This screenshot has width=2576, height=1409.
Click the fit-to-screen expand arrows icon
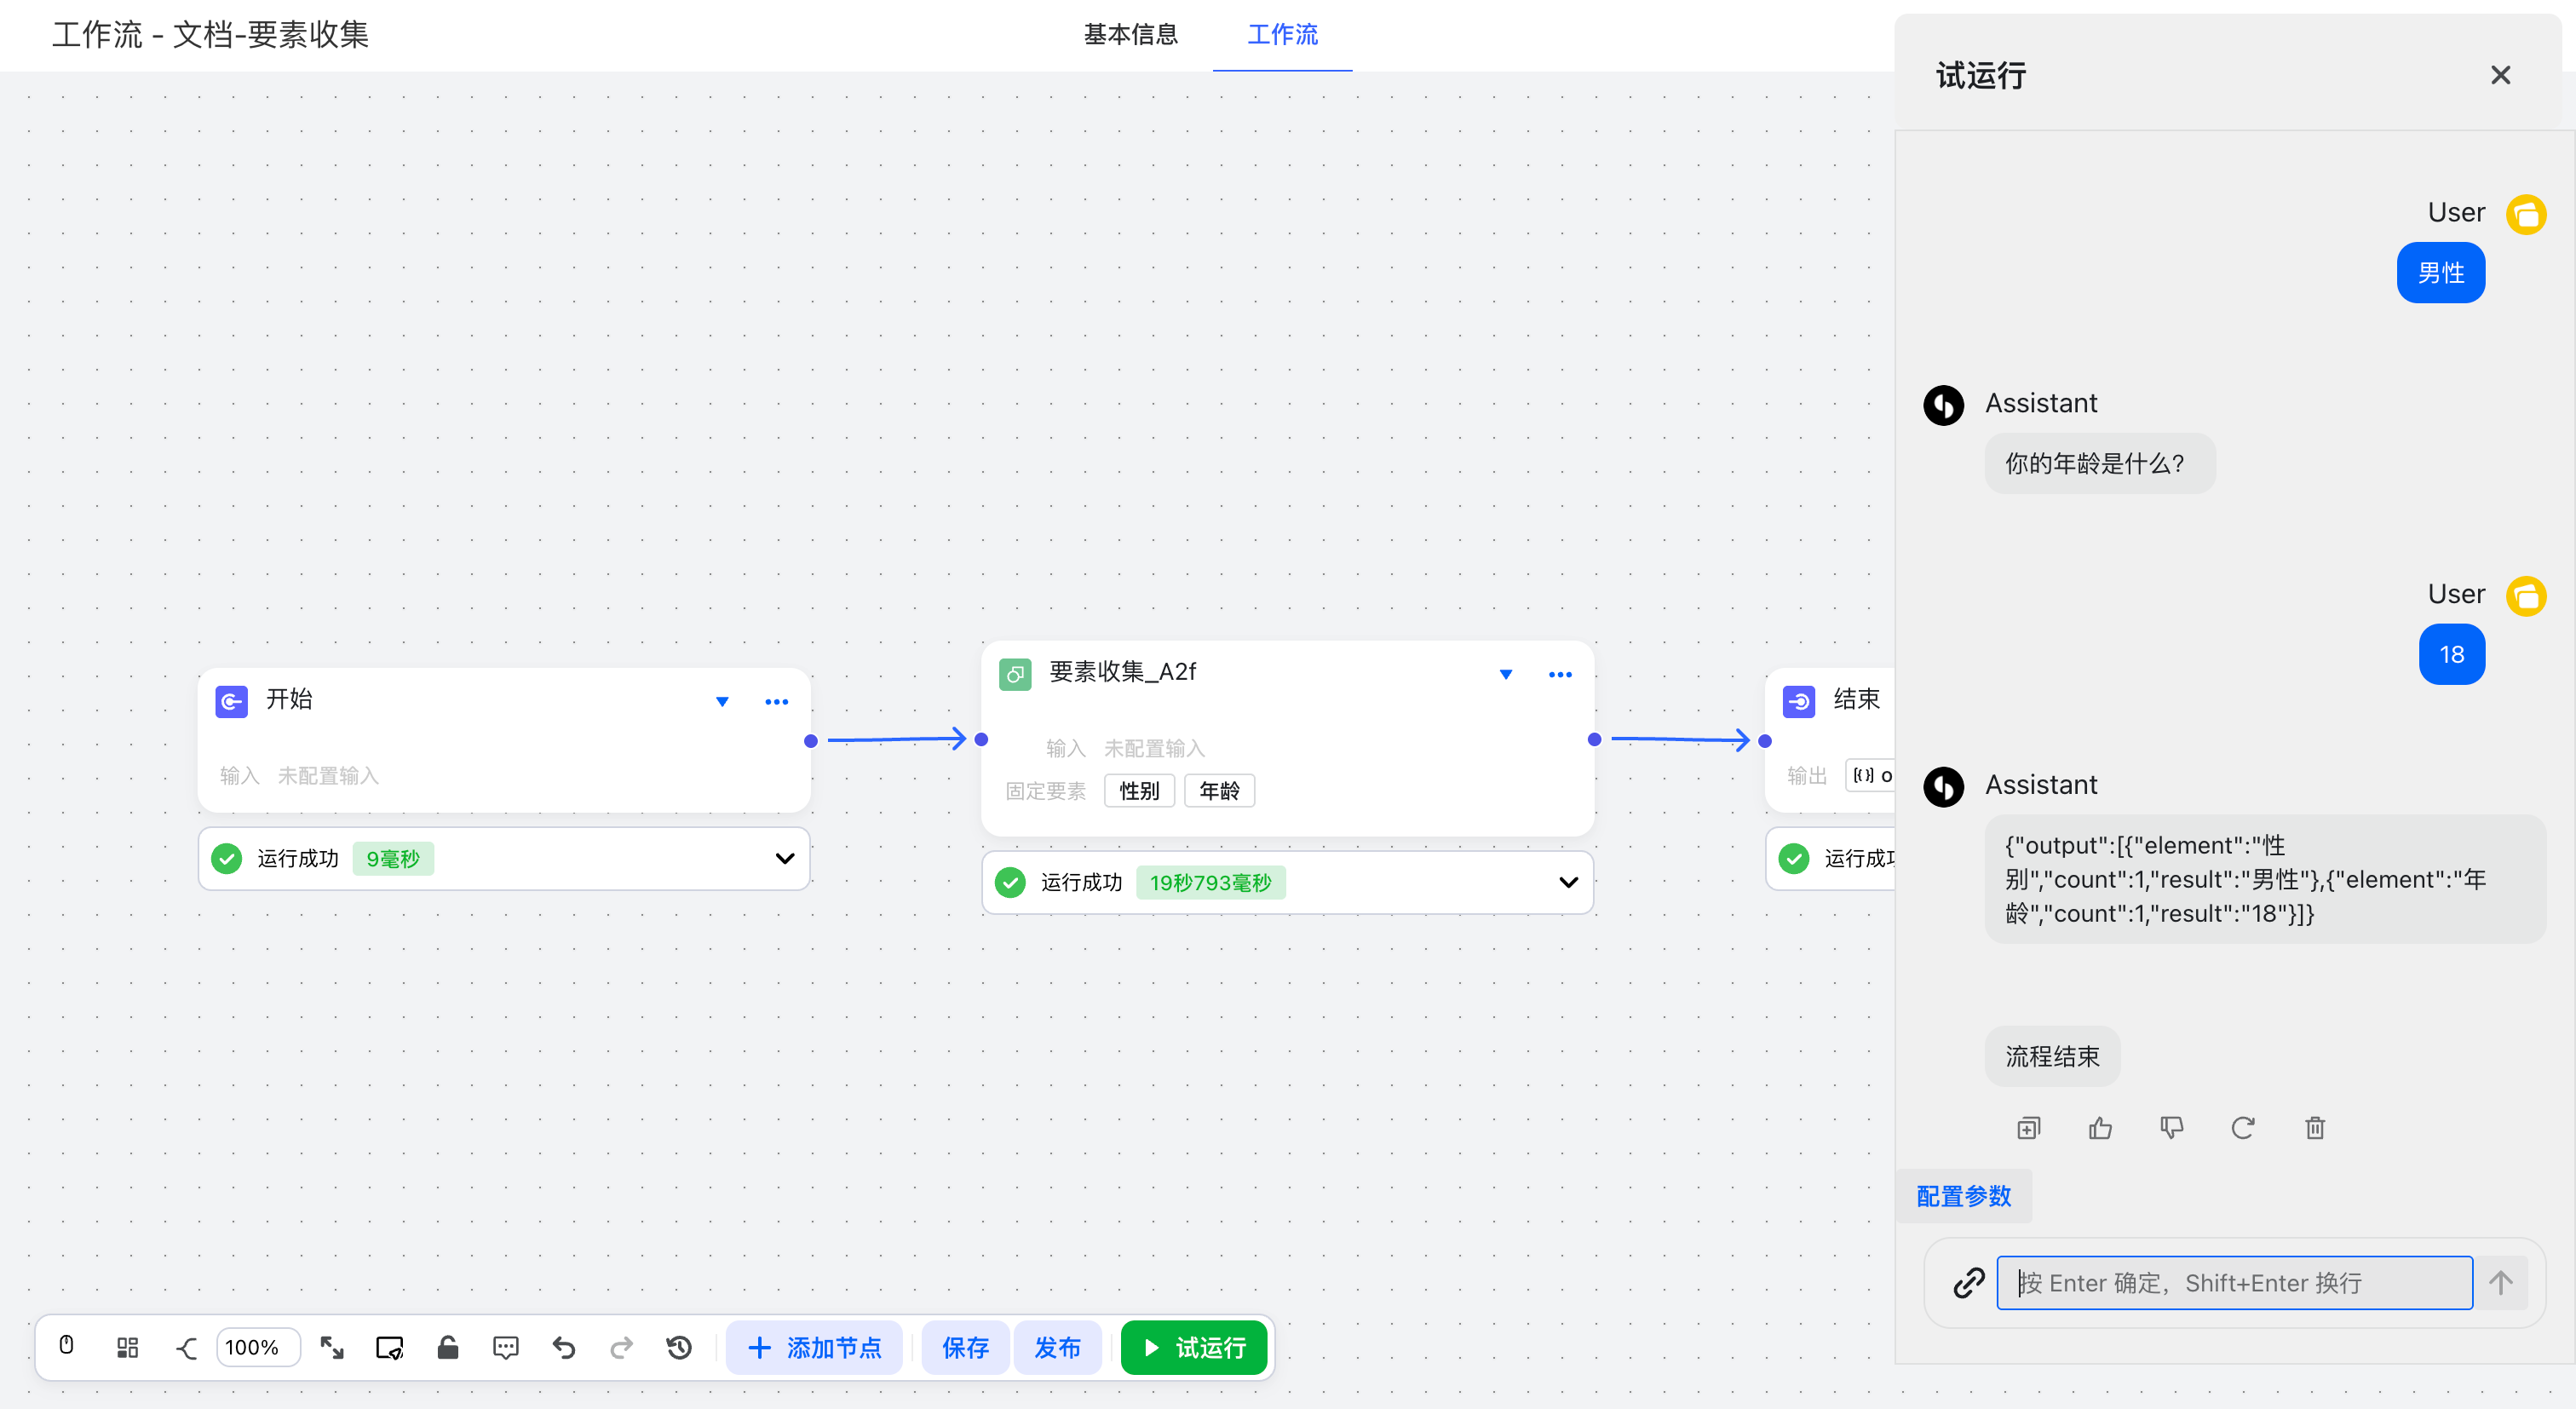pos(332,1347)
